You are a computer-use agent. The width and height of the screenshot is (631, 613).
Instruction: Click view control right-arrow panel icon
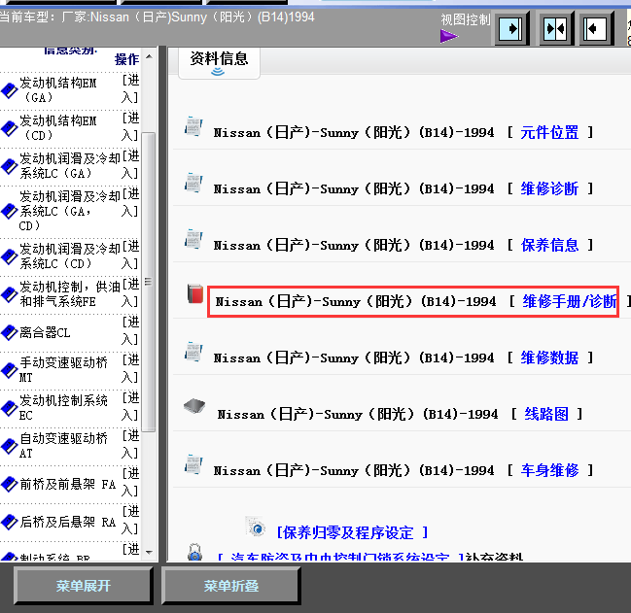point(511,29)
